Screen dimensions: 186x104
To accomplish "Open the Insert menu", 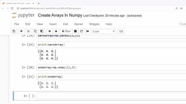I will tap(53, 24).
